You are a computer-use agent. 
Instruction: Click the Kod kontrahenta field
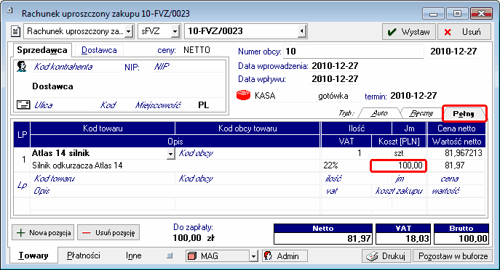(76, 67)
